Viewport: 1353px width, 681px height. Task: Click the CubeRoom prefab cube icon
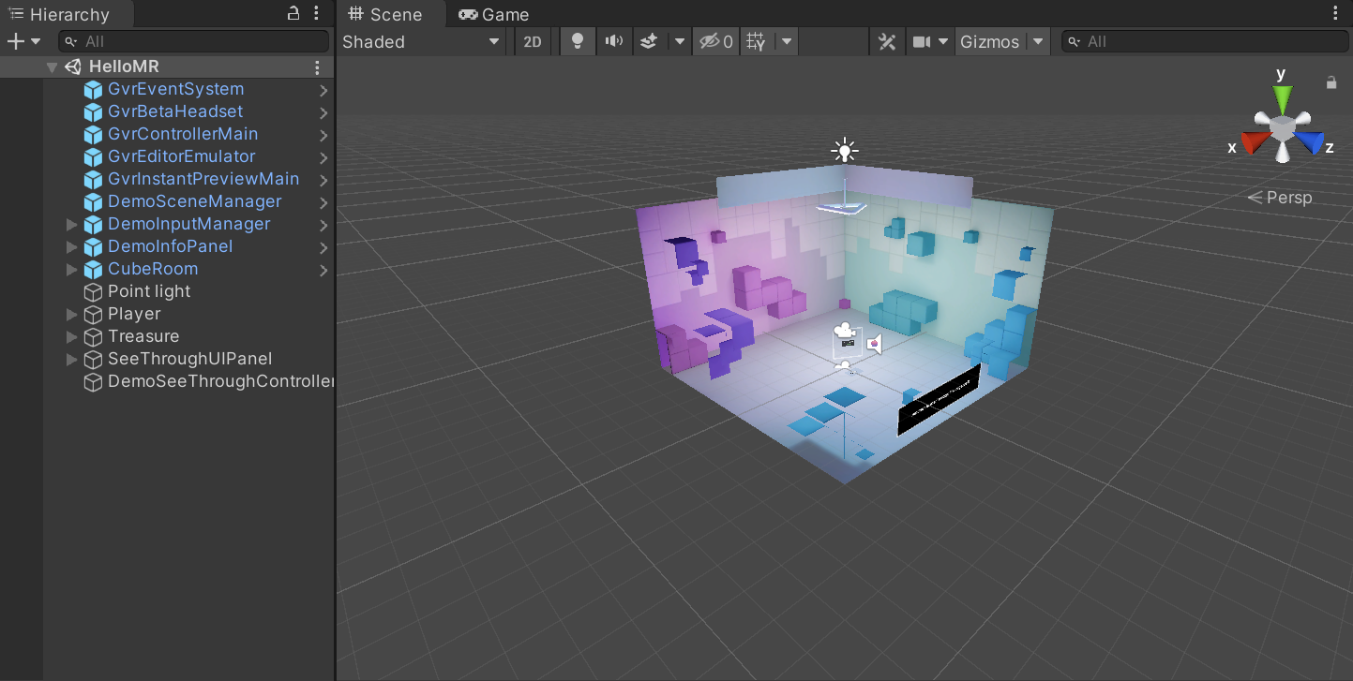pyautogui.click(x=93, y=270)
